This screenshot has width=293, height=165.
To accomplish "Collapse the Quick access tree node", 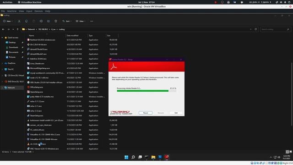I will pos(2,38).
